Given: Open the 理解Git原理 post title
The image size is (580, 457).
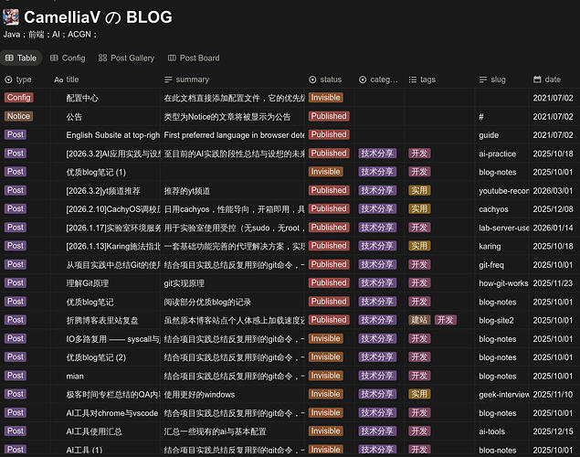Looking at the screenshot, I should (x=88, y=283).
